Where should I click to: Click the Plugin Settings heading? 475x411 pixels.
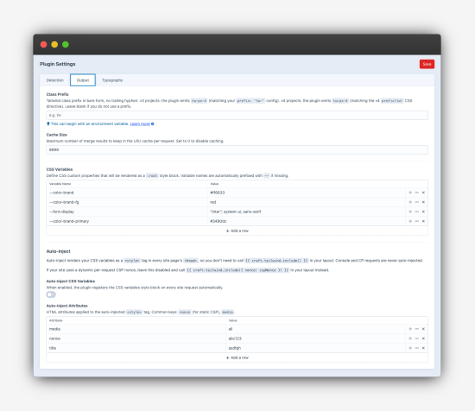(58, 64)
